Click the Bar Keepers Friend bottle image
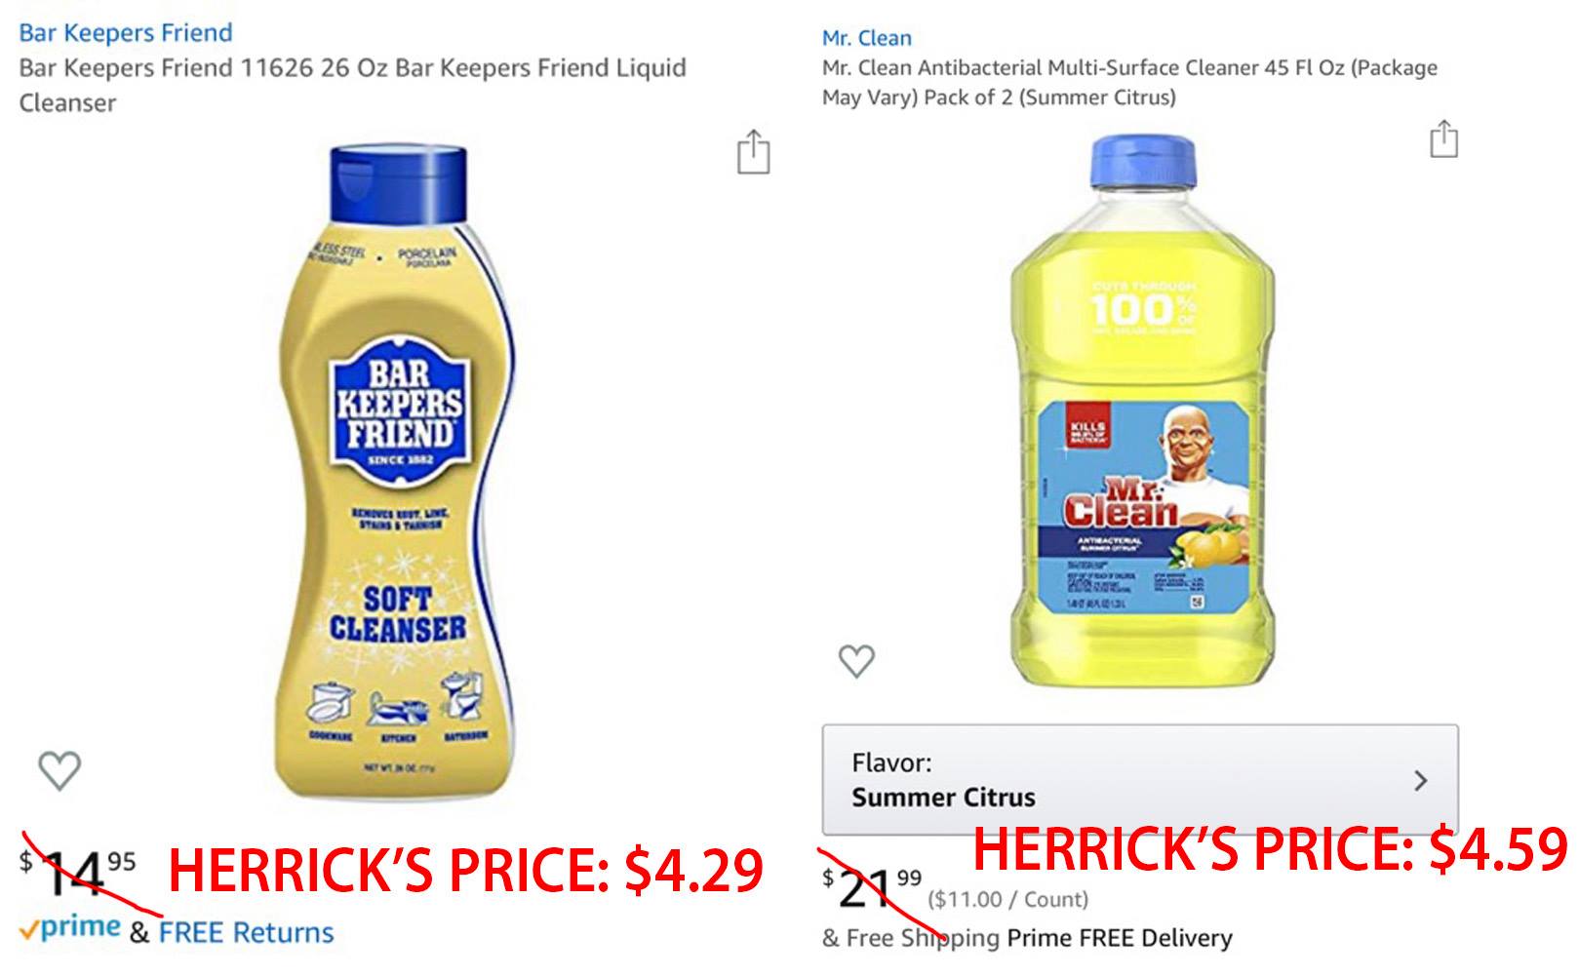The width and height of the screenshot is (1579, 976). point(397,471)
